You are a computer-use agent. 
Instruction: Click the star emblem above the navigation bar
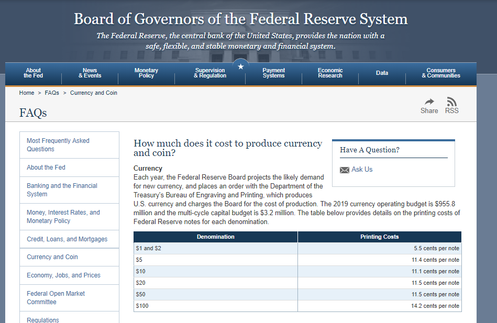point(241,66)
